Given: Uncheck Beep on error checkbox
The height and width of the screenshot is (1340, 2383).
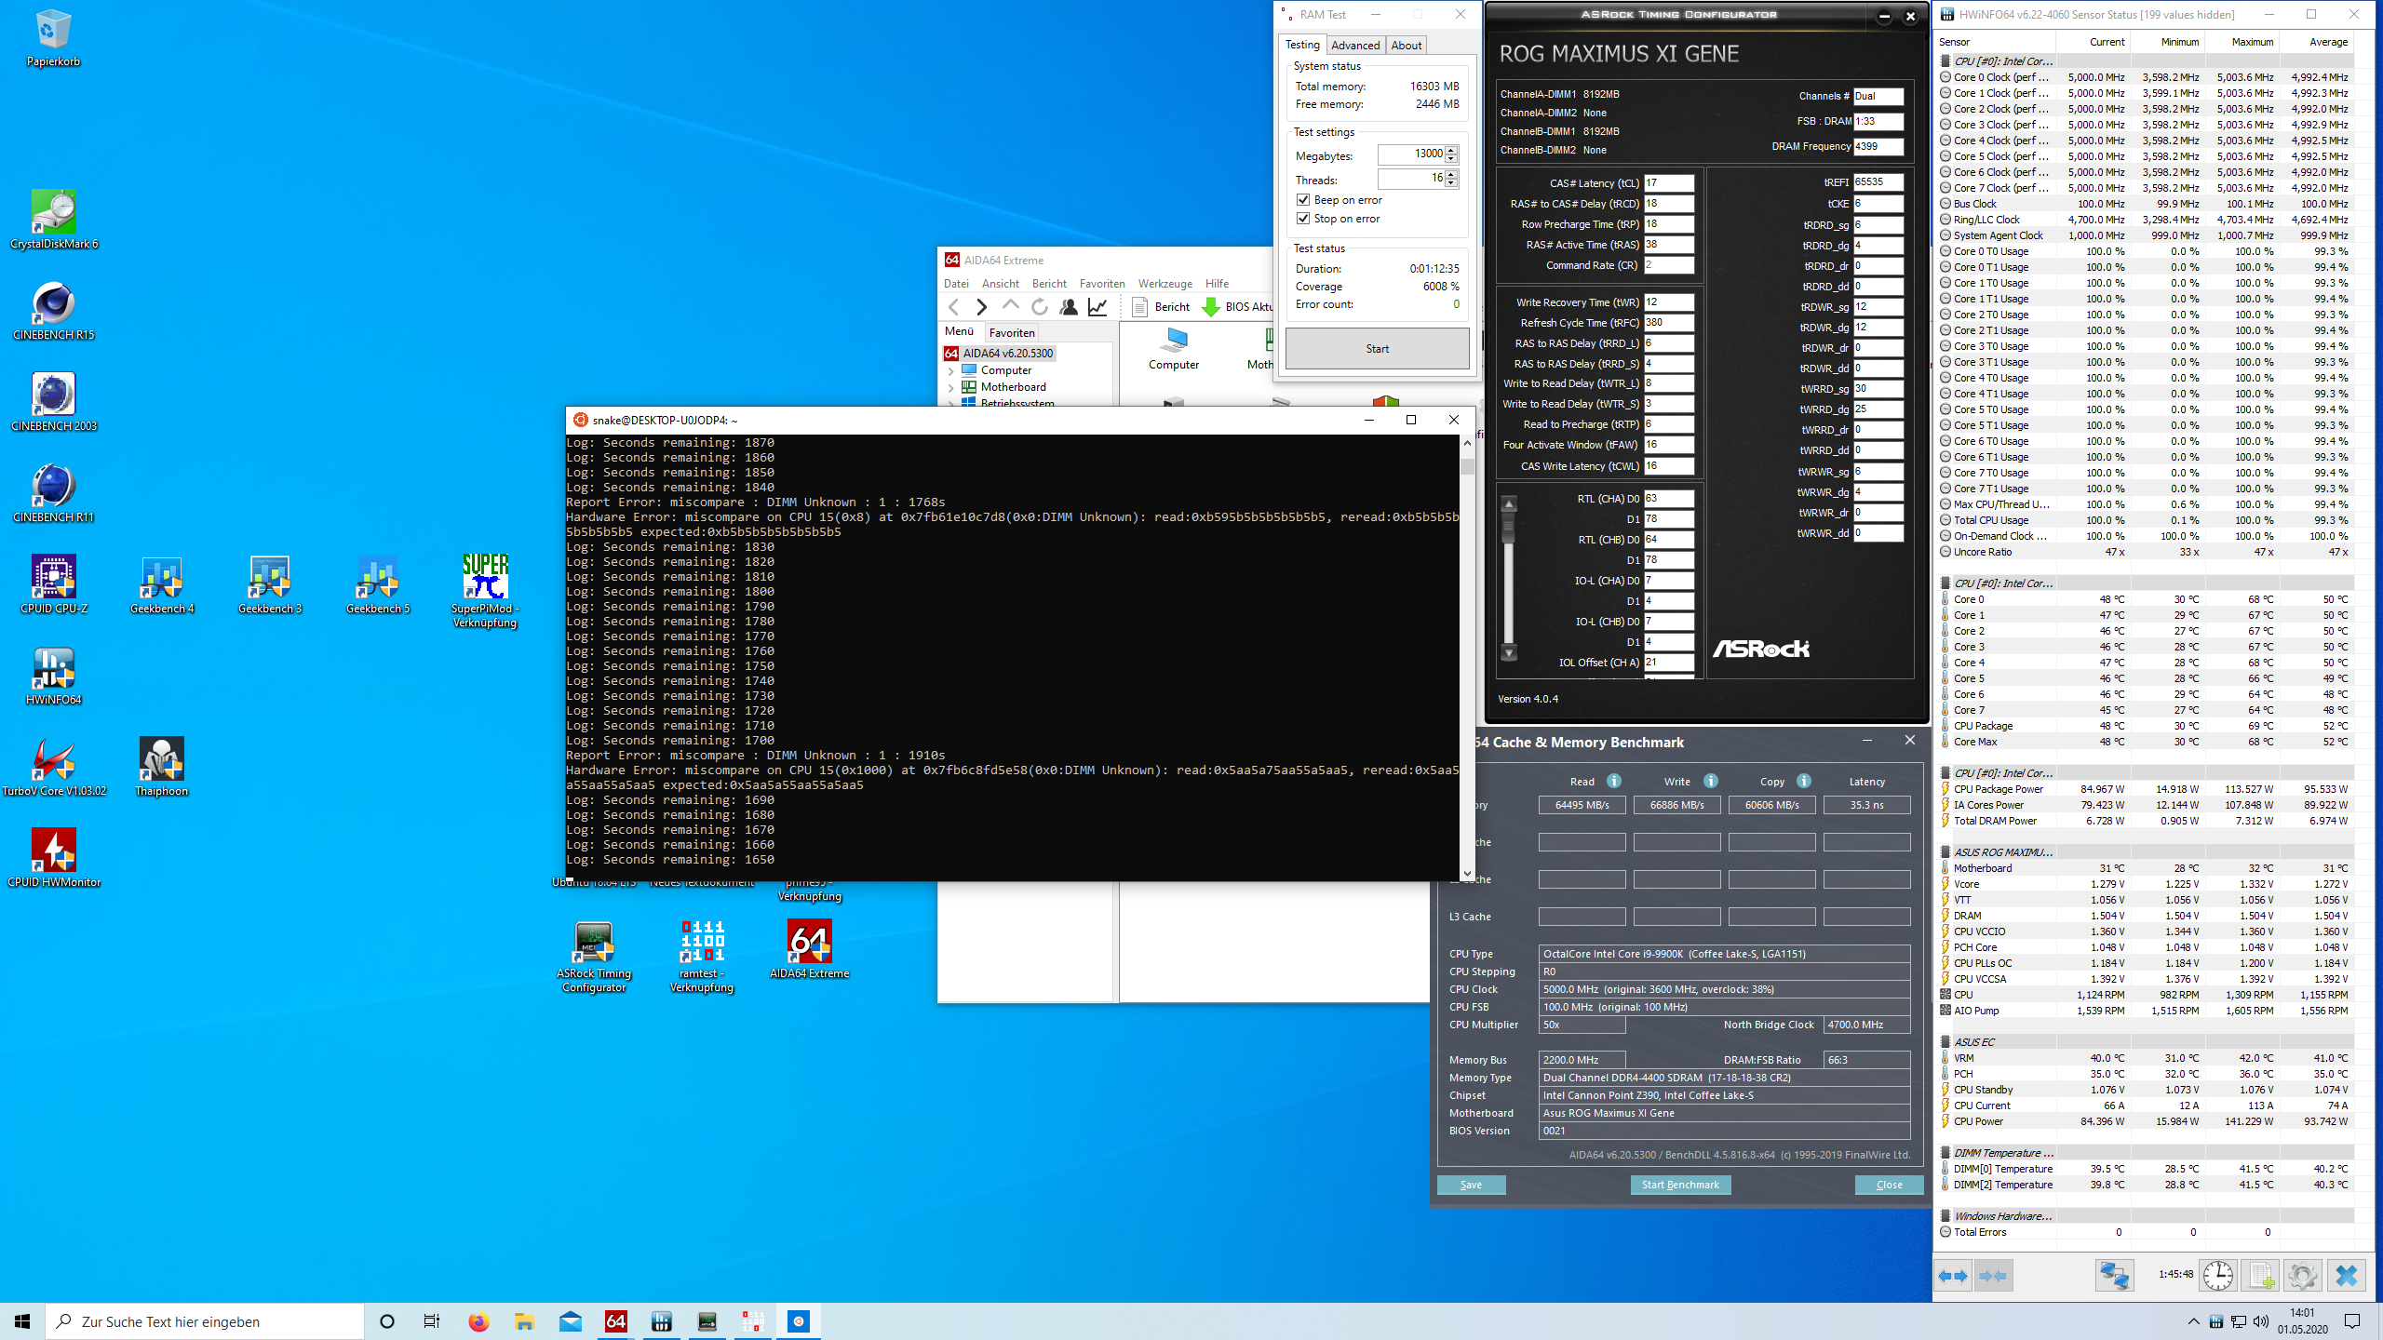Looking at the screenshot, I should click(1303, 200).
